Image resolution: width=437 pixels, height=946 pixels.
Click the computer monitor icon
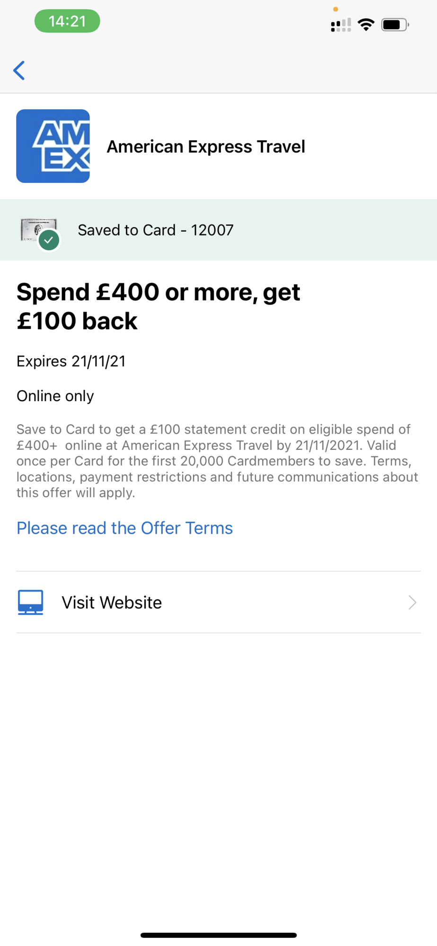(31, 602)
